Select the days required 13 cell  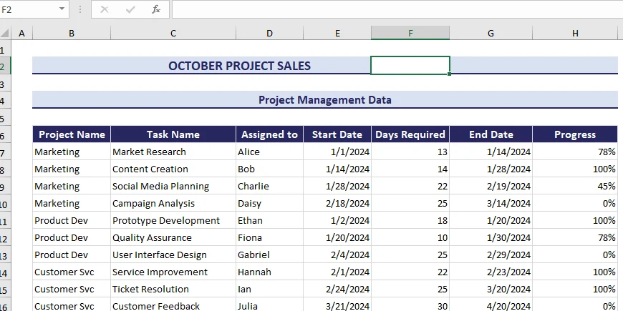pos(410,152)
